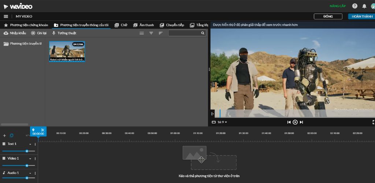Viewport: 375px width, 183px height.
Task: Click the 02:00:00 mark on the ruler
Action: click(312, 133)
